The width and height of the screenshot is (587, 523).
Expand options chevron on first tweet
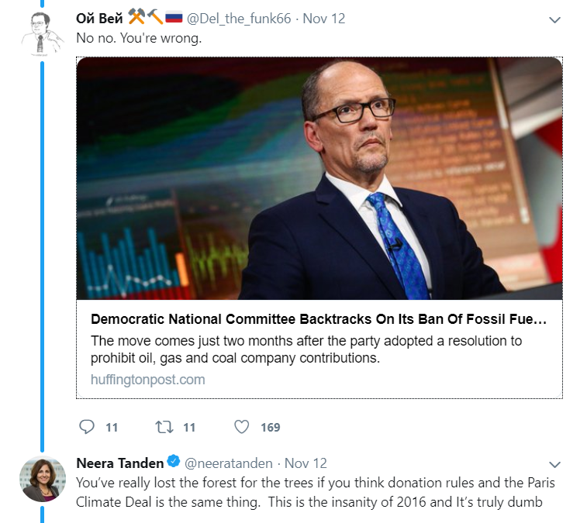click(x=554, y=20)
